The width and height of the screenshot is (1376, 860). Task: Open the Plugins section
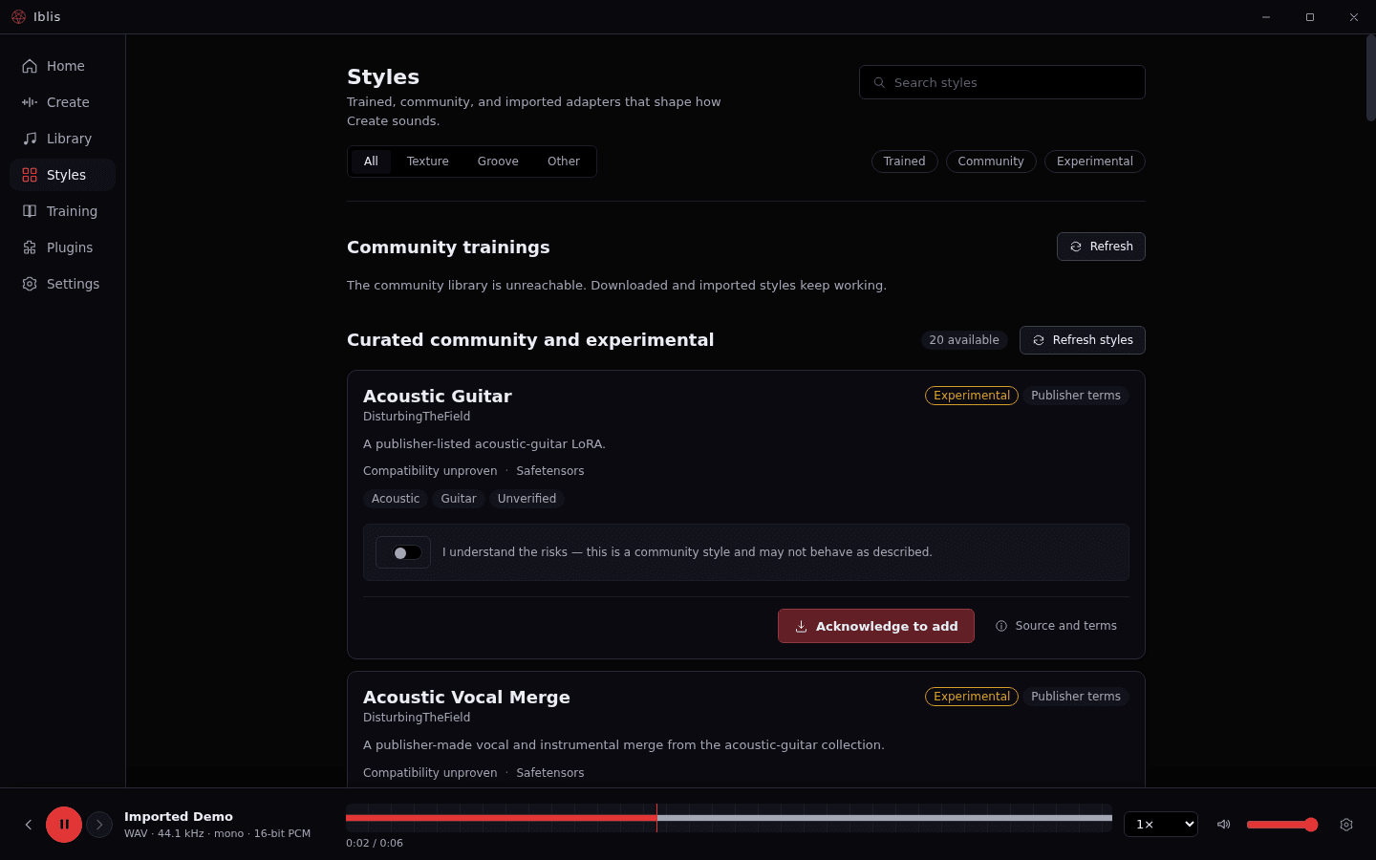[x=62, y=247]
